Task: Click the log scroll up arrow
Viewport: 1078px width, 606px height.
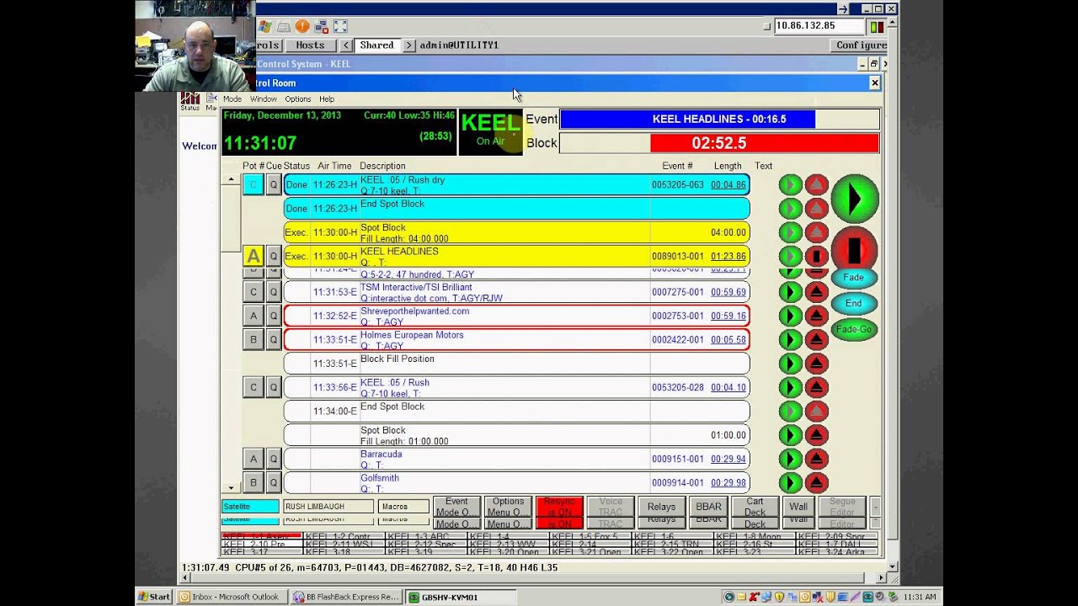Action: (x=231, y=180)
